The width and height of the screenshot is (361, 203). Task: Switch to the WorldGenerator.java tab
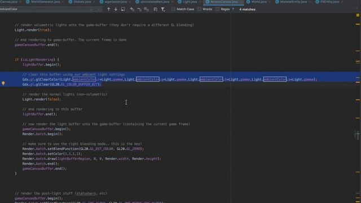point(45,2)
